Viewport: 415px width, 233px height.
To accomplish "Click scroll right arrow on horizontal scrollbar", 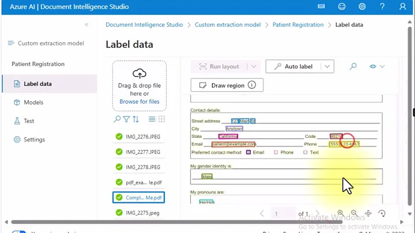I will [x=402, y=222].
